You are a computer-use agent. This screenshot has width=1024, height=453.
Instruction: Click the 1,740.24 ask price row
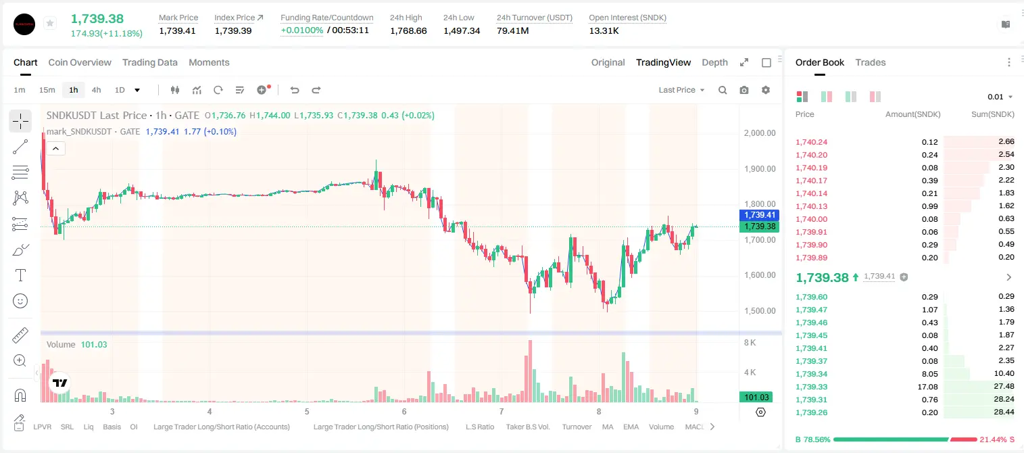coord(904,142)
